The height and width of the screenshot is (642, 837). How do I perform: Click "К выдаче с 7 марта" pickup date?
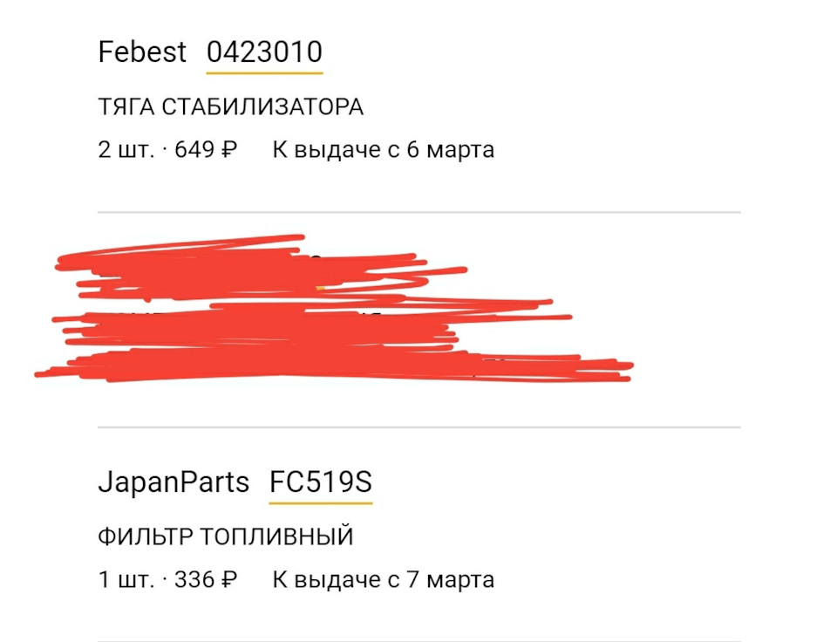383,579
